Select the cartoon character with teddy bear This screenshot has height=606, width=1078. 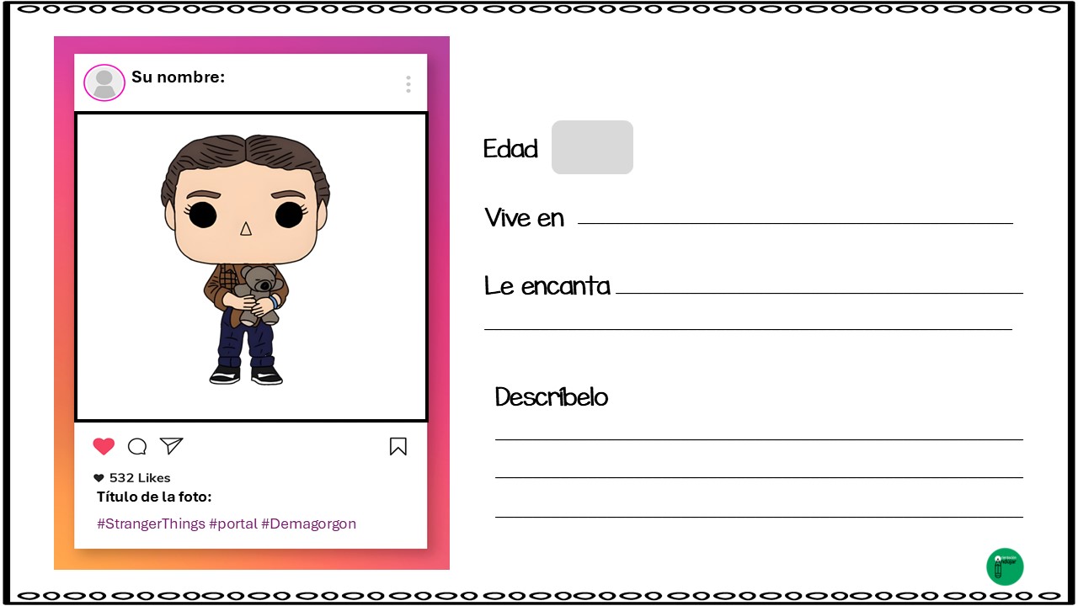tap(245, 260)
